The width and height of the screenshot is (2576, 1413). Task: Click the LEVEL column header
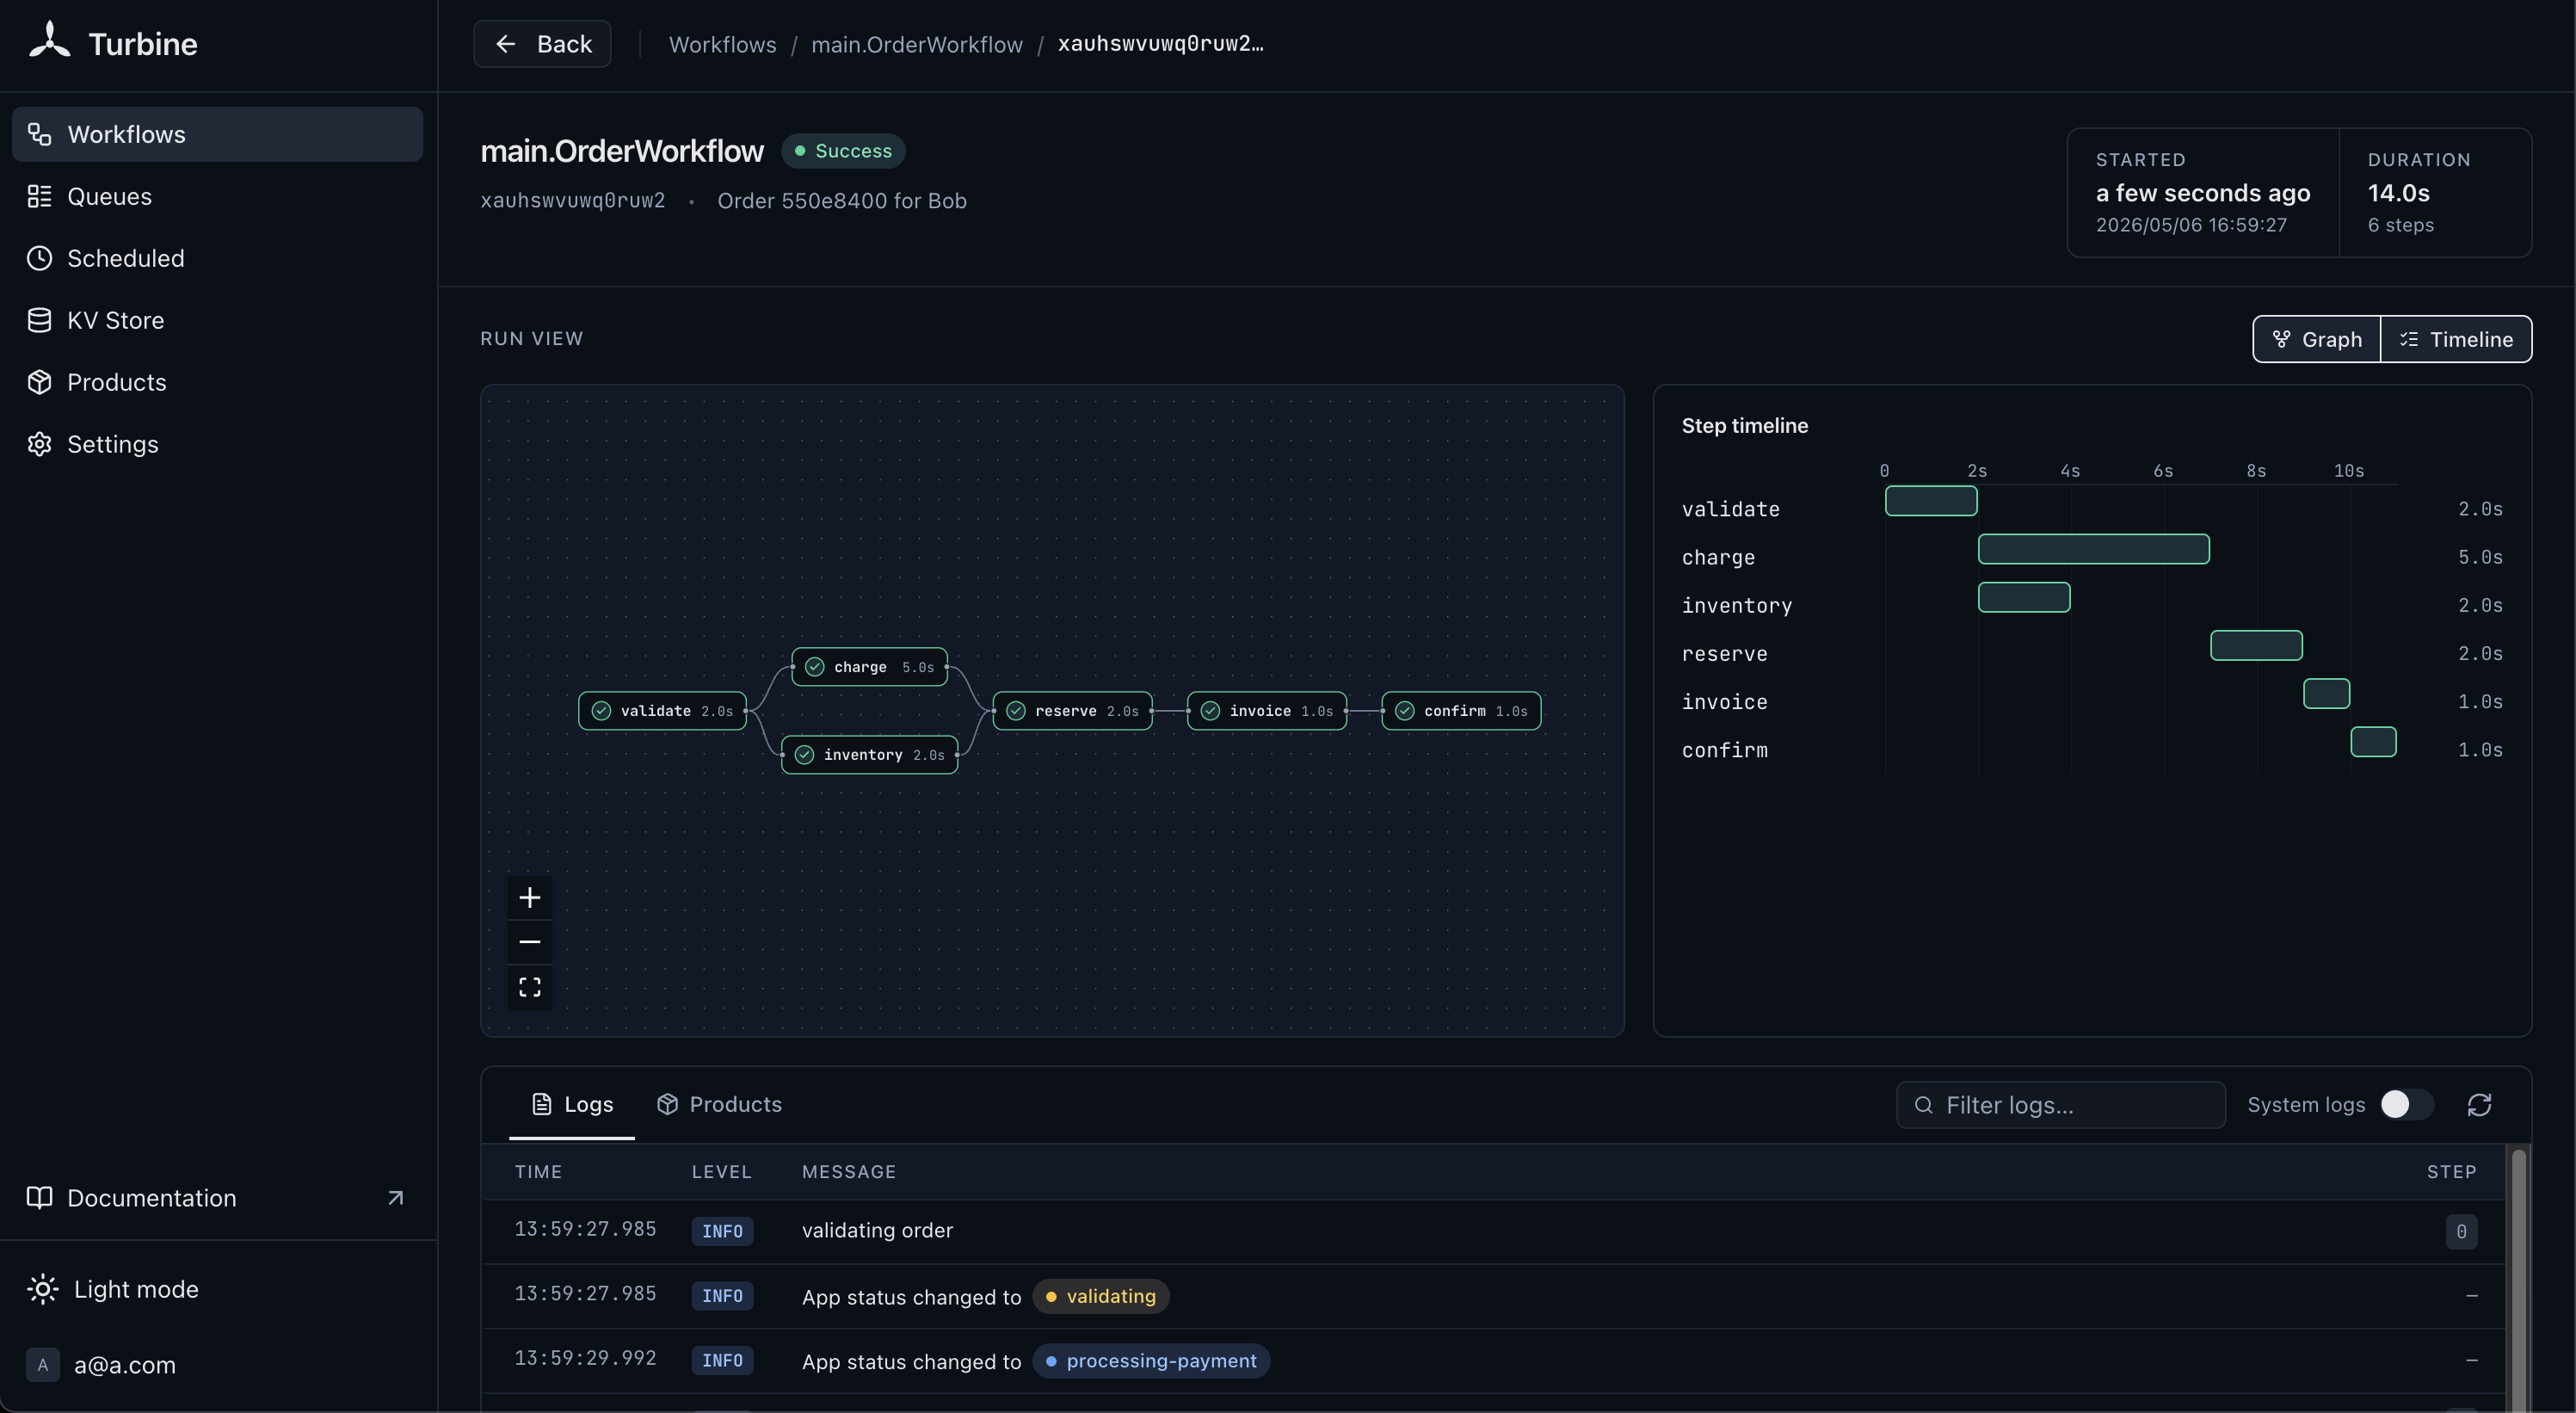[721, 1172]
